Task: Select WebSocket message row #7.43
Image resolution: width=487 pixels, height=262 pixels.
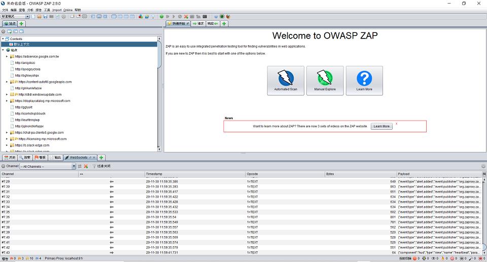Action: [x=241, y=253]
